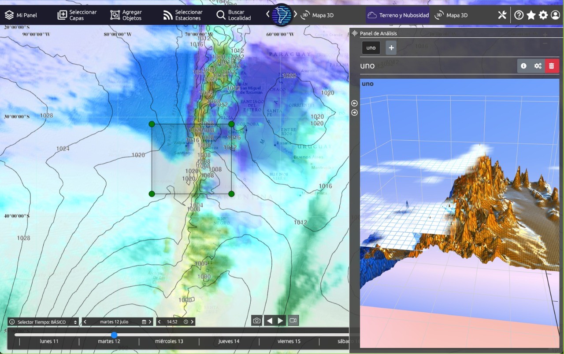Click info icon in Selector Tiempo
This screenshot has width=564, height=354.
pos(12,322)
